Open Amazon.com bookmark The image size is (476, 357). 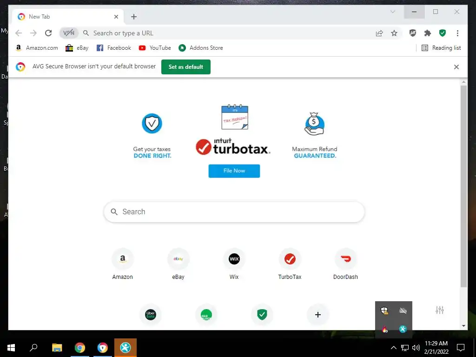tap(36, 48)
